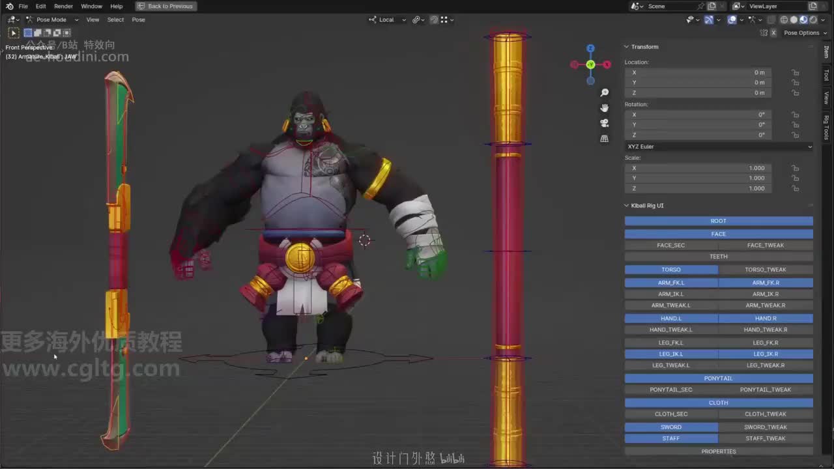The height and width of the screenshot is (469, 834).
Task: Toggle lock for Rotation Y
Action: (x=796, y=124)
